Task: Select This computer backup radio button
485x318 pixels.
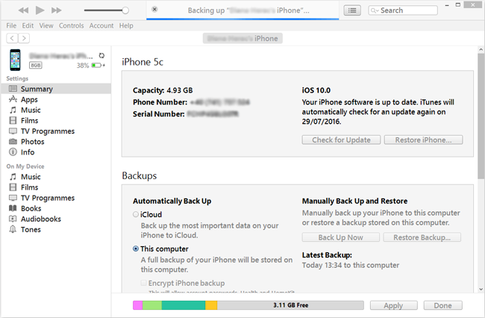Action: click(136, 249)
